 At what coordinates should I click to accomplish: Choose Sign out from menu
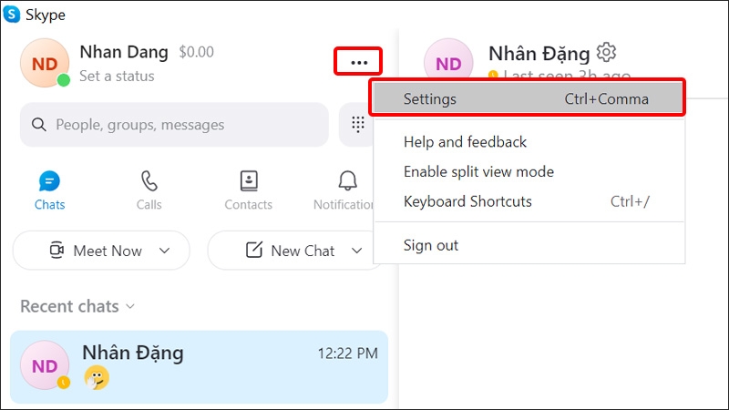430,245
